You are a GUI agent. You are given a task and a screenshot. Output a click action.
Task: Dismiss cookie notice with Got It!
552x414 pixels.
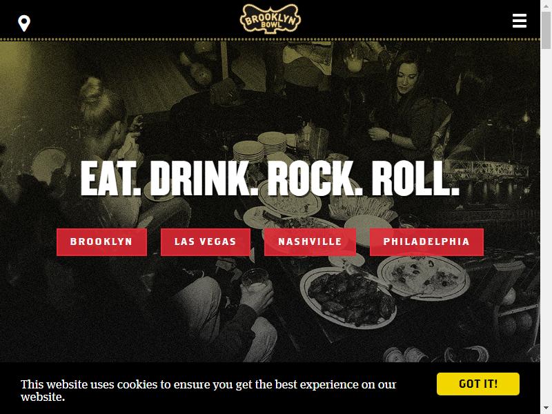[x=477, y=384]
